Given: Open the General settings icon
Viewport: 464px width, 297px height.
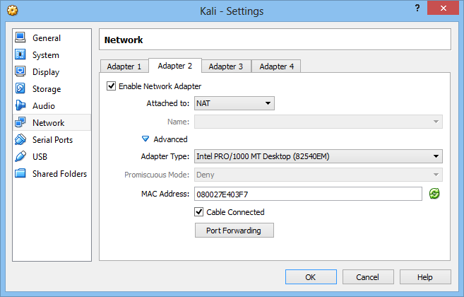Looking at the screenshot, I should (x=20, y=37).
